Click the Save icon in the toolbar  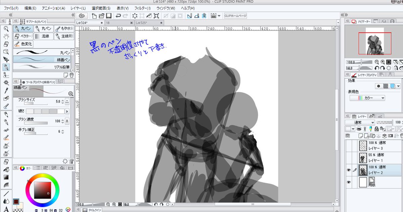[108, 16]
